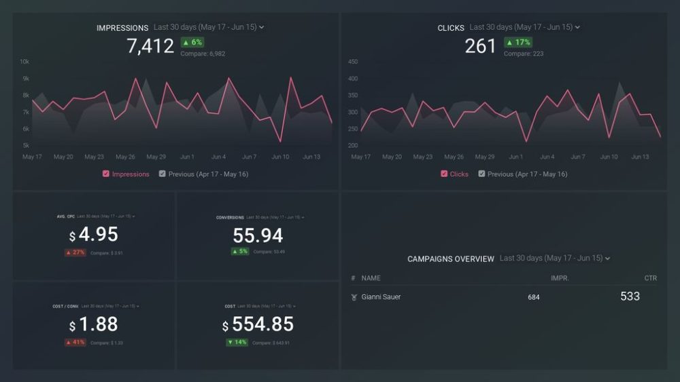Click the green 5% badge under Conversions
The image size is (680, 382).
pos(240,251)
